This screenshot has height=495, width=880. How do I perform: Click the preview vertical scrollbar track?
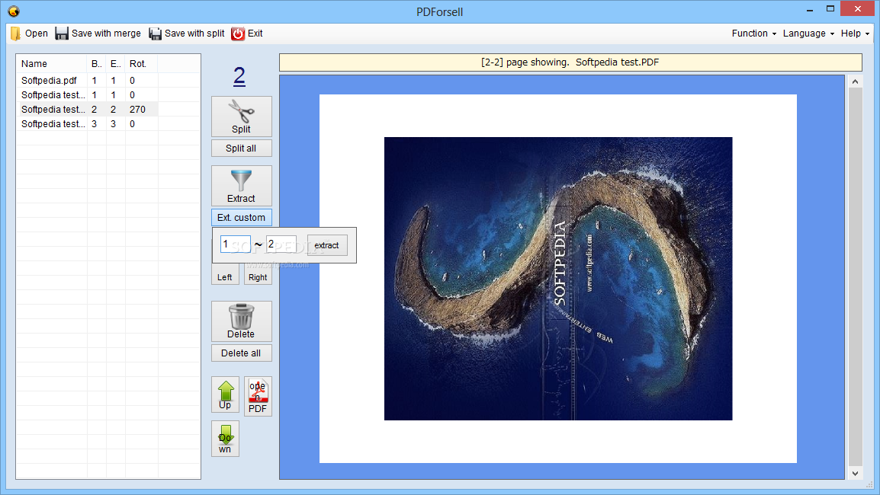pyautogui.click(x=855, y=277)
